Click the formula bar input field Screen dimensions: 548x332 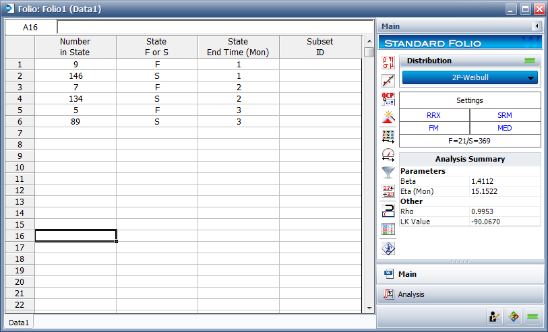pyautogui.click(x=214, y=28)
